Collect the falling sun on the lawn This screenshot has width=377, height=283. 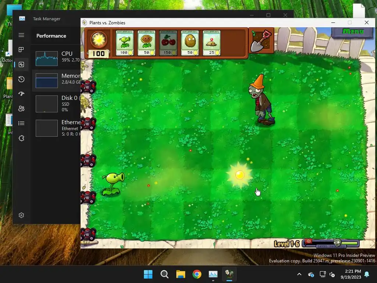pyautogui.click(x=239, y=175)
